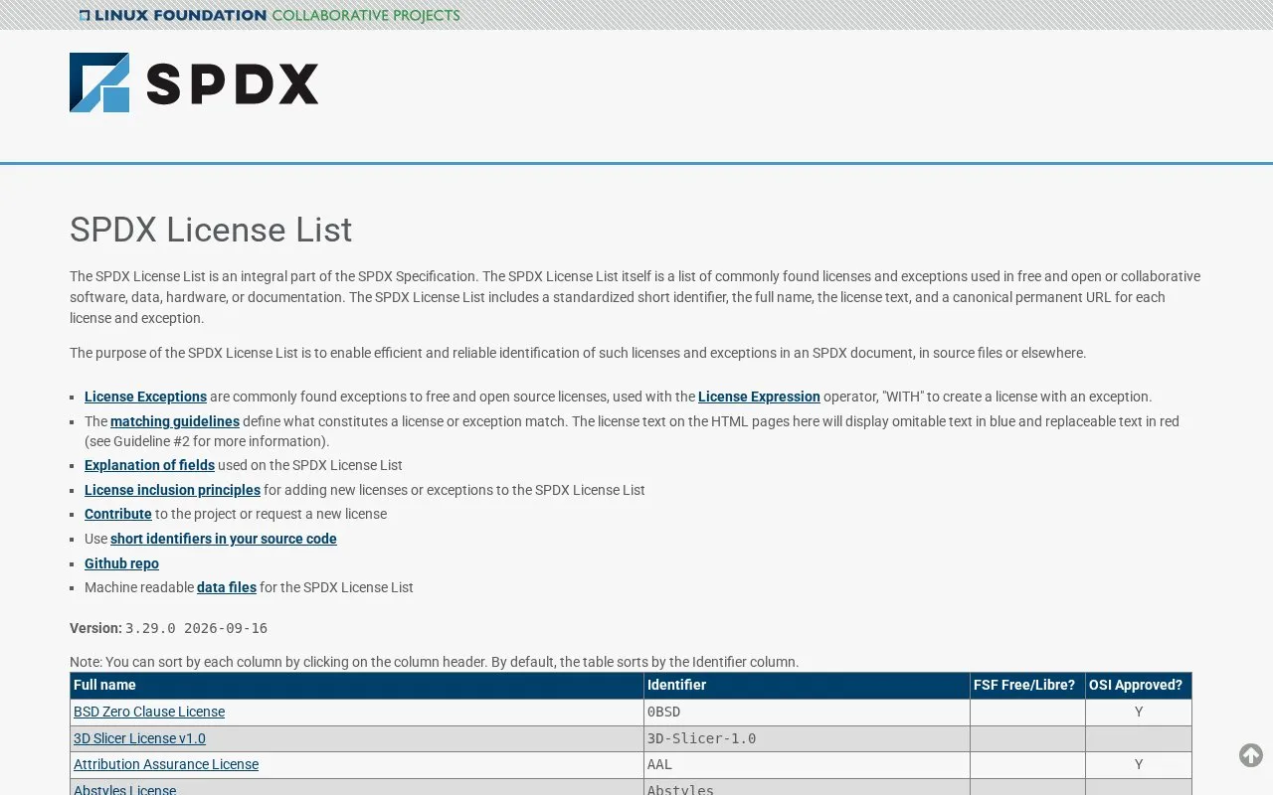This screenshot has width=1273, height=795.
Task: Open short identifiers in your source code link
Action: (x=224, y=539)
